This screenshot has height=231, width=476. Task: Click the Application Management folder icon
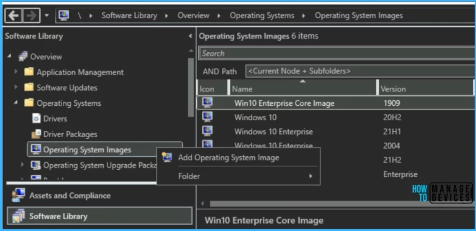tap(29, 72)
